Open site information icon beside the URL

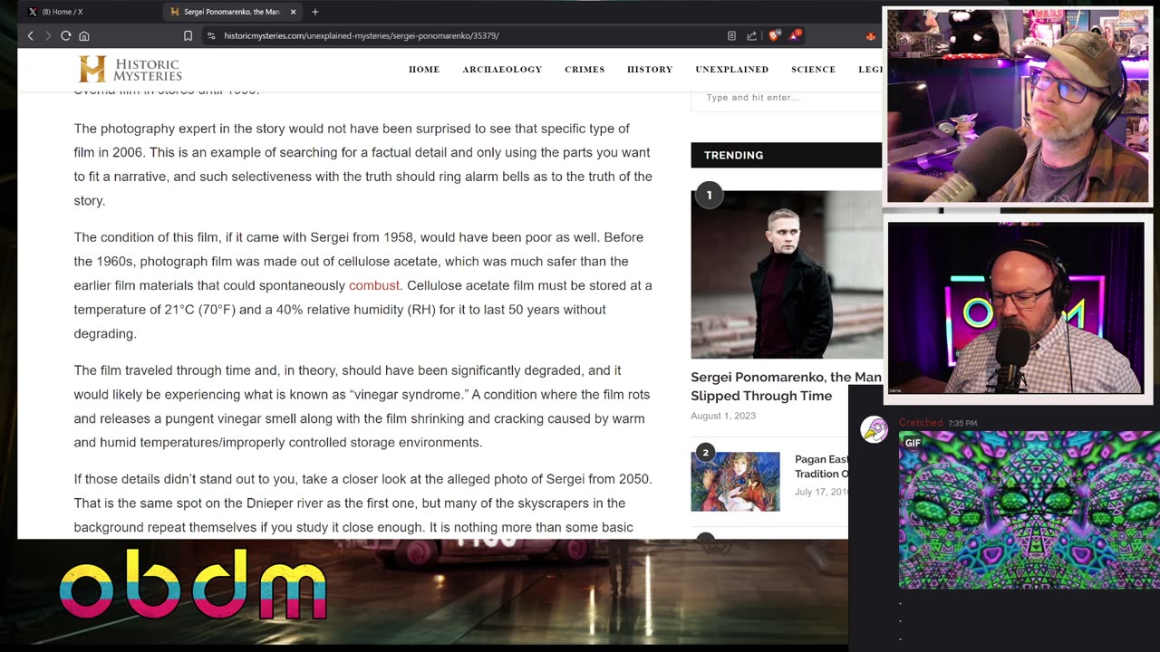point(211,35)
